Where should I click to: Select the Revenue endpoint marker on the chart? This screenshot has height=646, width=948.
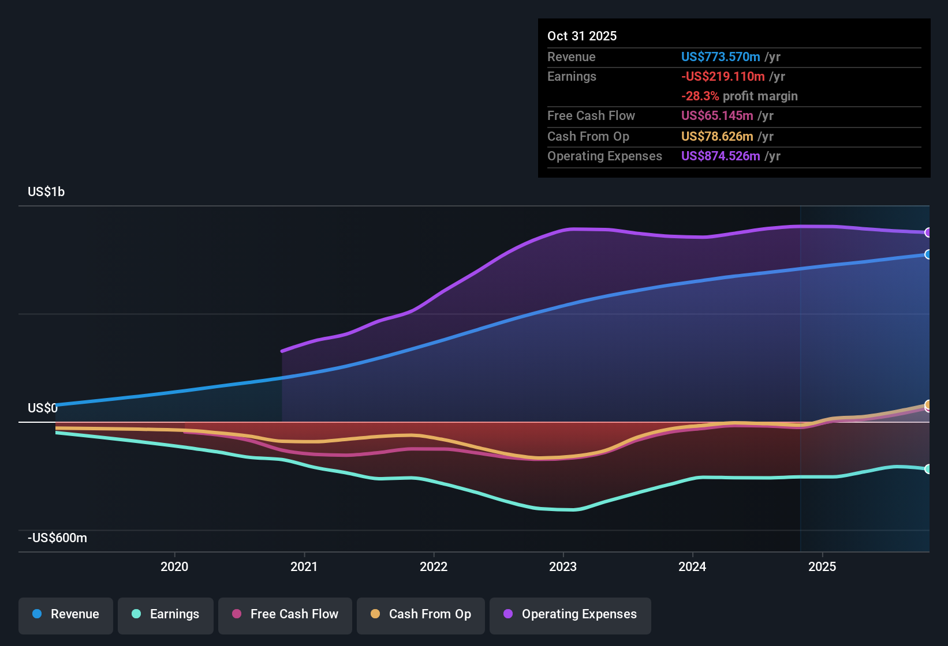[928, 255]
